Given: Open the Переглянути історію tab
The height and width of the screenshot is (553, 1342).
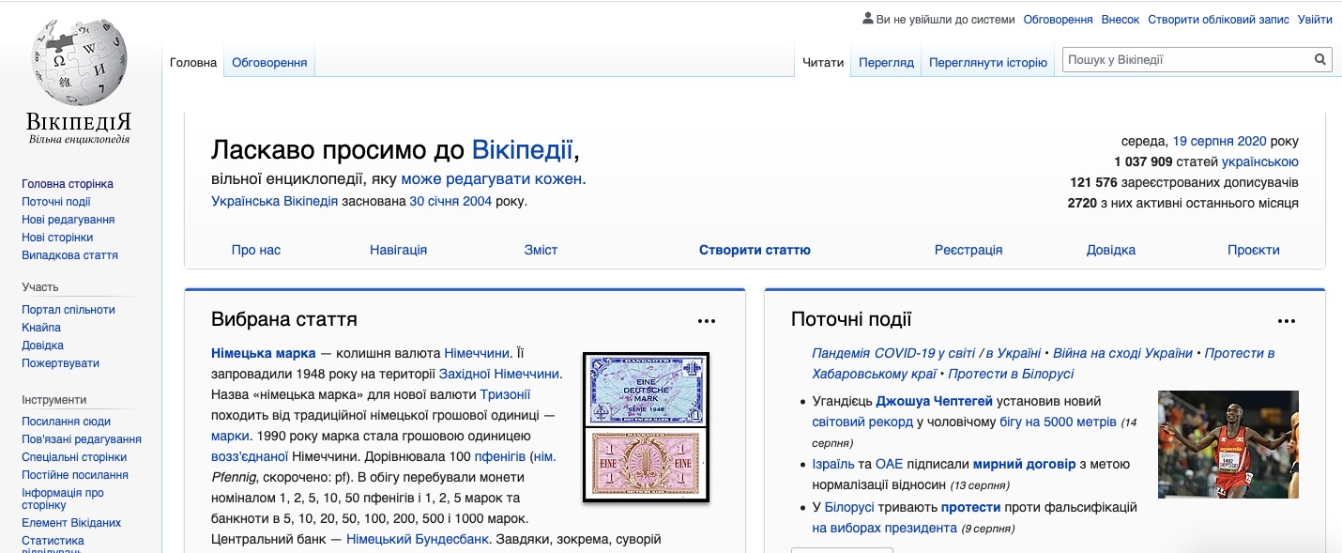Looking at the screenshot, I should point(987,63).
